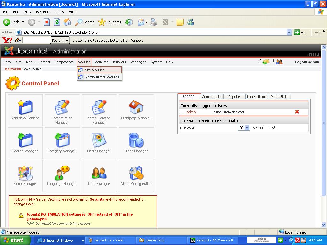Viewport: 327px width, 245px height.
Task: Open the Messages menu
Action: 138,62
